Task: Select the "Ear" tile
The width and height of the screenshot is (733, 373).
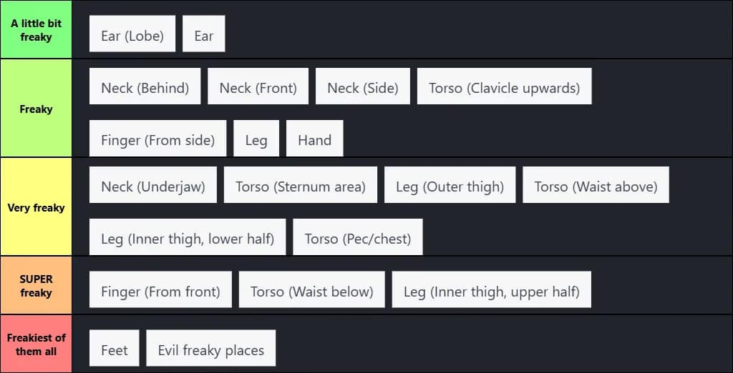Action: (204, 34)
